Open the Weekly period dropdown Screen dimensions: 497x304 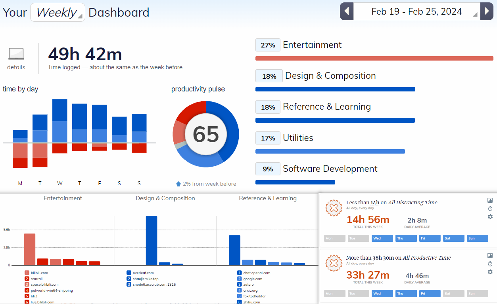tap(58, 12)
